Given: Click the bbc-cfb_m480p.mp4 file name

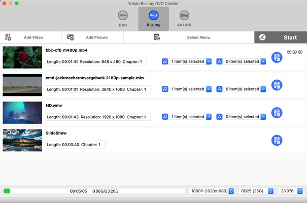Looking at the screenshot, I should [x=66, y=50].
